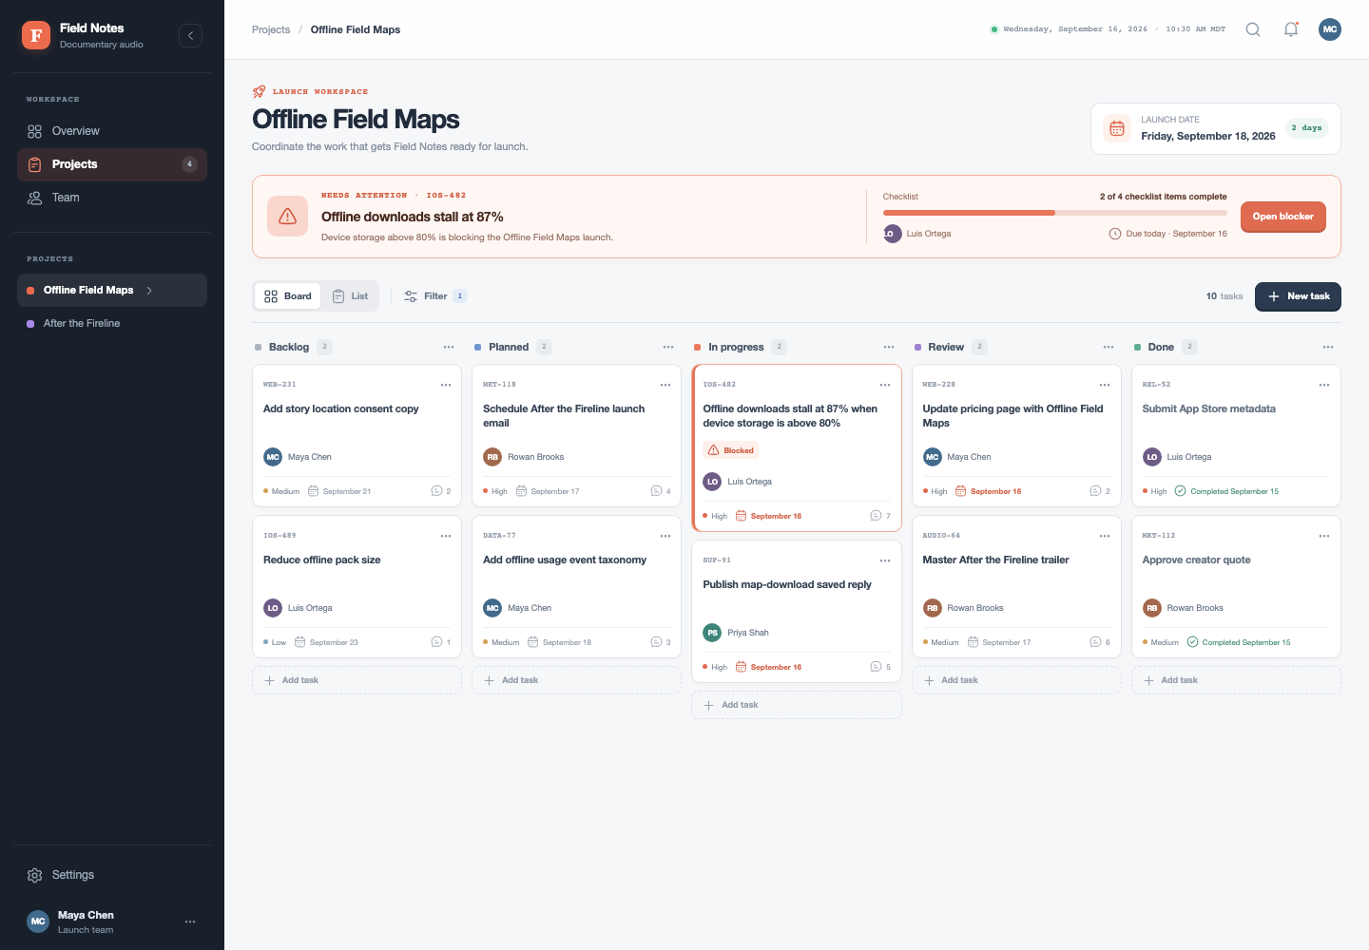Open IOS-482 card options menu

coord(885,385)
